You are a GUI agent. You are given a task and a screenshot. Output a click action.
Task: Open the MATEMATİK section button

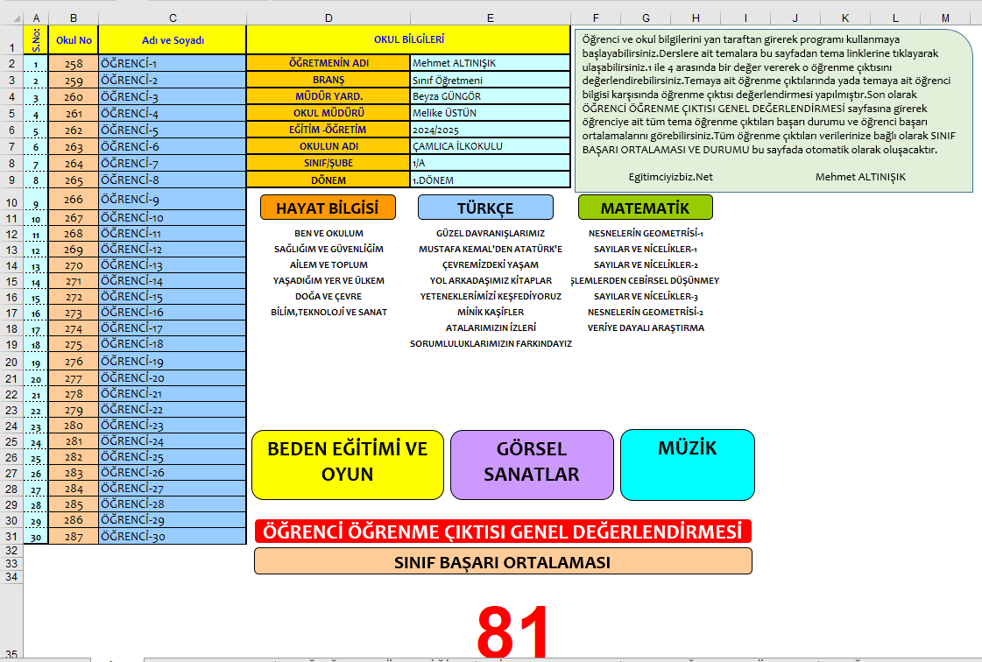click(x=645, y=208)
